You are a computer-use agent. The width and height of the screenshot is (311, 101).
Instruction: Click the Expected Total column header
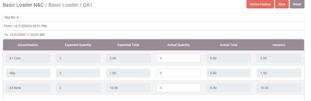128,45
